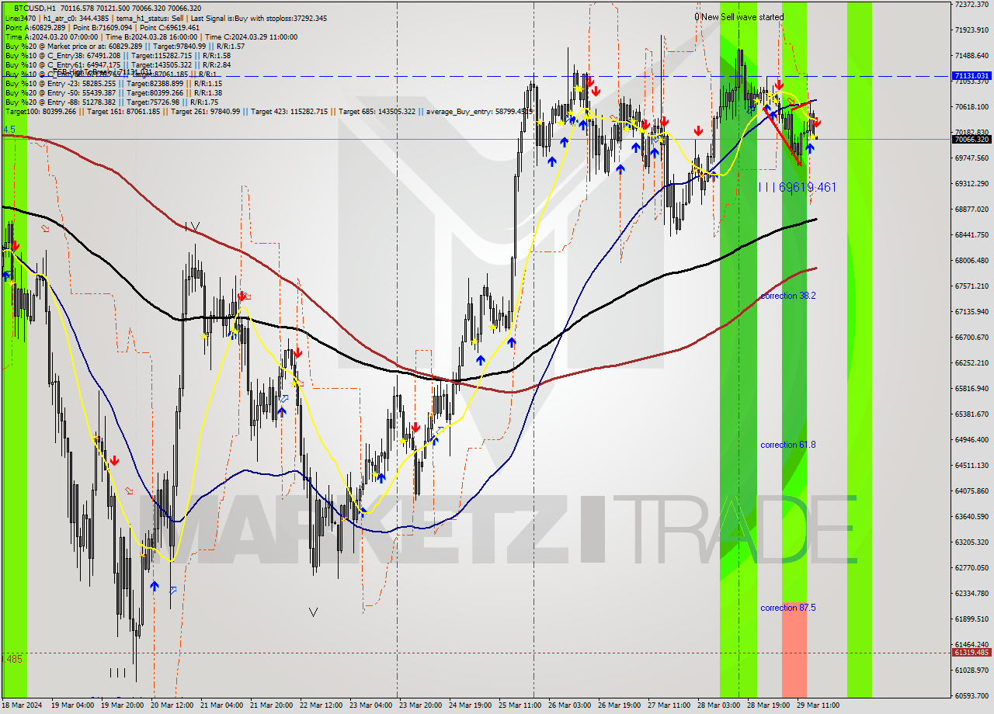Click the '22 Mar 12:00' time axis label
Image resolution: width=994 pixels, height=714 pixels.
click(321, 705)
